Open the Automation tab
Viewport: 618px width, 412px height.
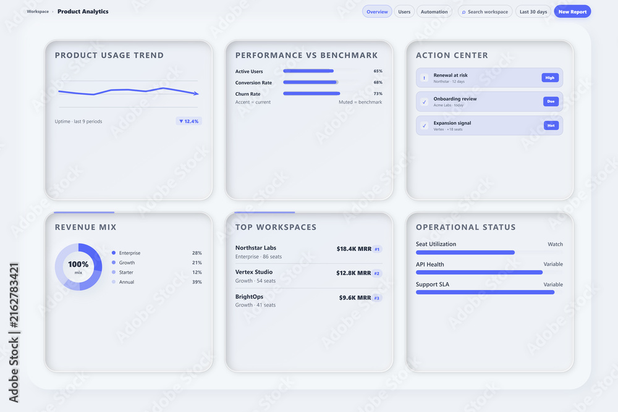tap(434, 12)
